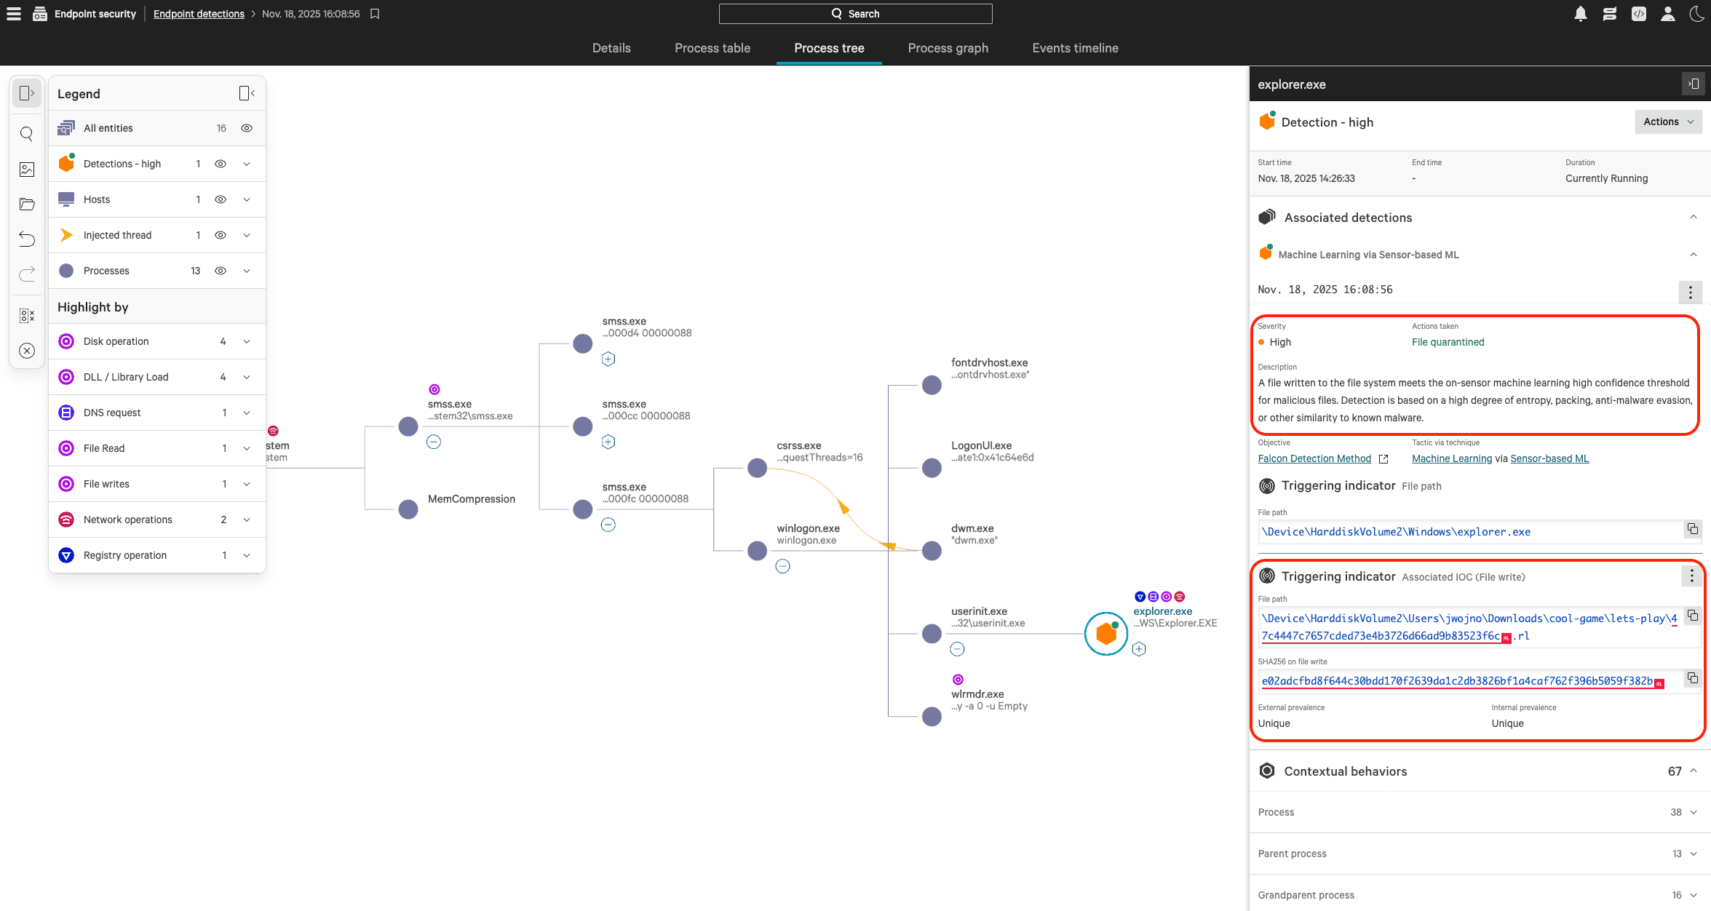Viewport: 1711px width, 911px height.
Task: Click the top Search field
Action: click(855, 14)
